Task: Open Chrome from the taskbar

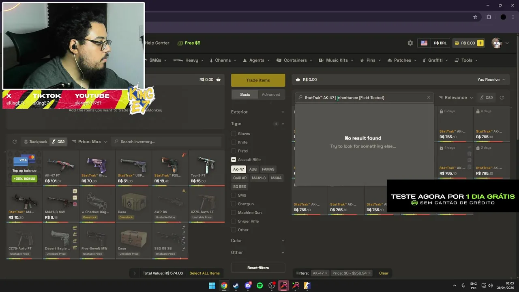Action: (224, 286)
